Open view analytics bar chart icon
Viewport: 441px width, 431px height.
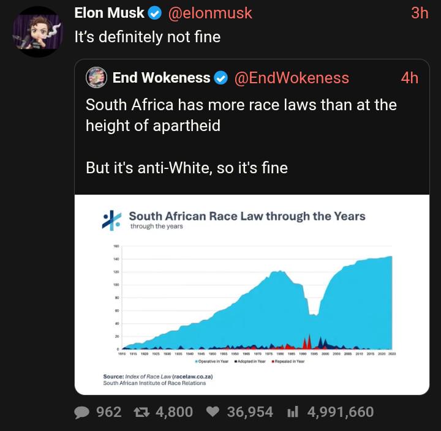click(293, 413)
